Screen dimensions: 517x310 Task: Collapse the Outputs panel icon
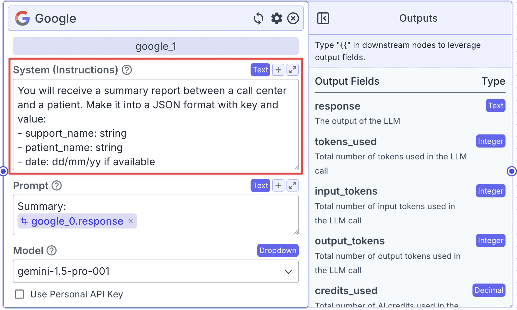coord(323,18)
